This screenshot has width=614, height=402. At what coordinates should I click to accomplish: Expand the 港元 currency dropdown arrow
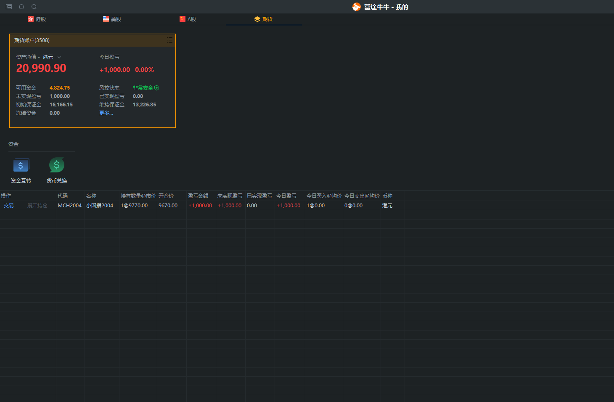click(59, 57)
